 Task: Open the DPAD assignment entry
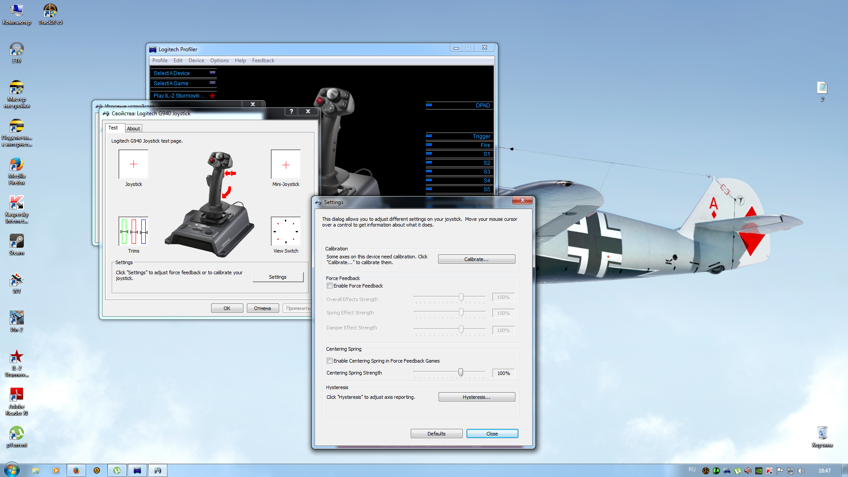pyautogui.click(x=459, y=106)
